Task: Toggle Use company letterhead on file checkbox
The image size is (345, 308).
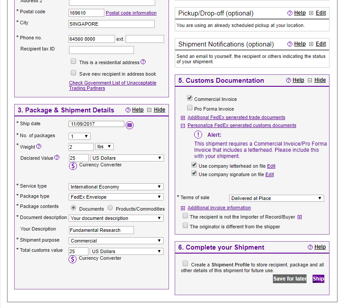Action: click(x=194, y=165)
